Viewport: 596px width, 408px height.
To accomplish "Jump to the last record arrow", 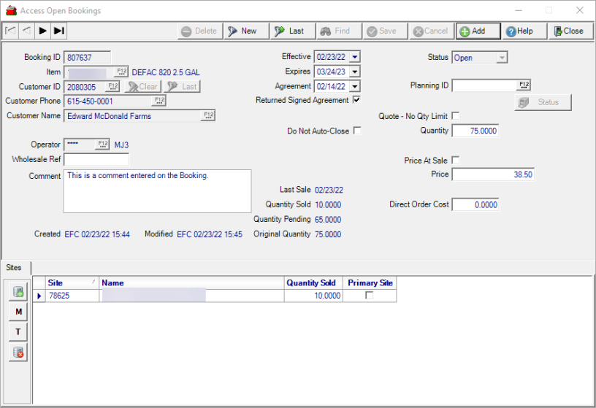I will [59, 31].
